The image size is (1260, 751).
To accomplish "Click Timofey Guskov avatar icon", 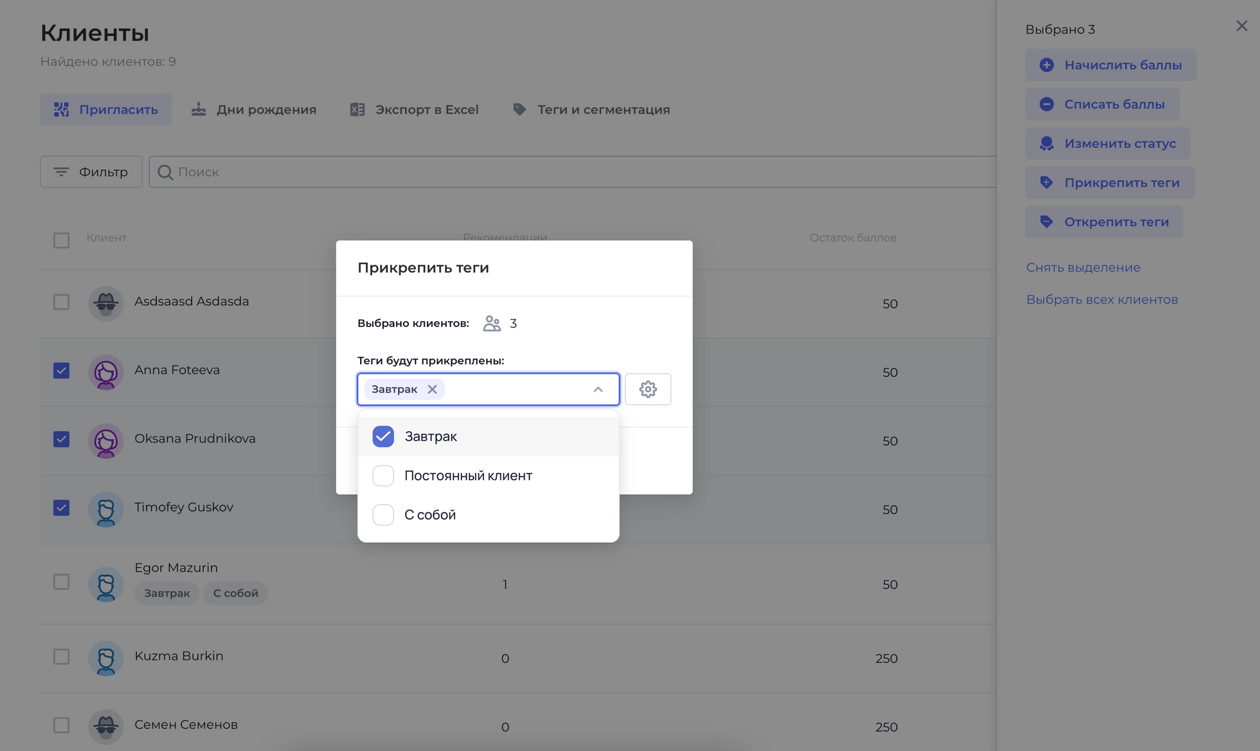I will tap(105, 509).
